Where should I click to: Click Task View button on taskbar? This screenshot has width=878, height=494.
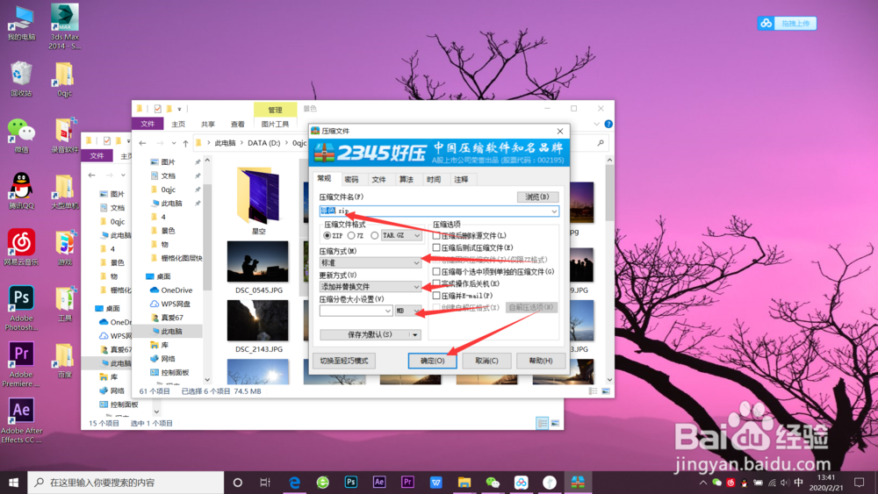tap(265, 483)
